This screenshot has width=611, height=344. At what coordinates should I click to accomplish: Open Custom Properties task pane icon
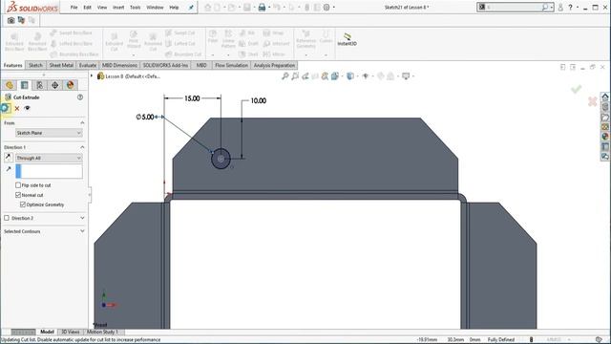click(x=604, y=146)
